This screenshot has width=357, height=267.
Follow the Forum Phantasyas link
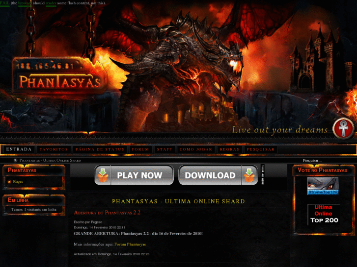[x=130, y=244]
